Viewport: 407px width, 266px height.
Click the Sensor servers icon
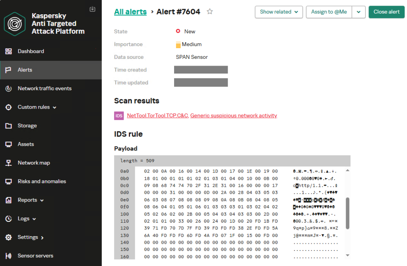pyautogui.click(x=9, y=256)
